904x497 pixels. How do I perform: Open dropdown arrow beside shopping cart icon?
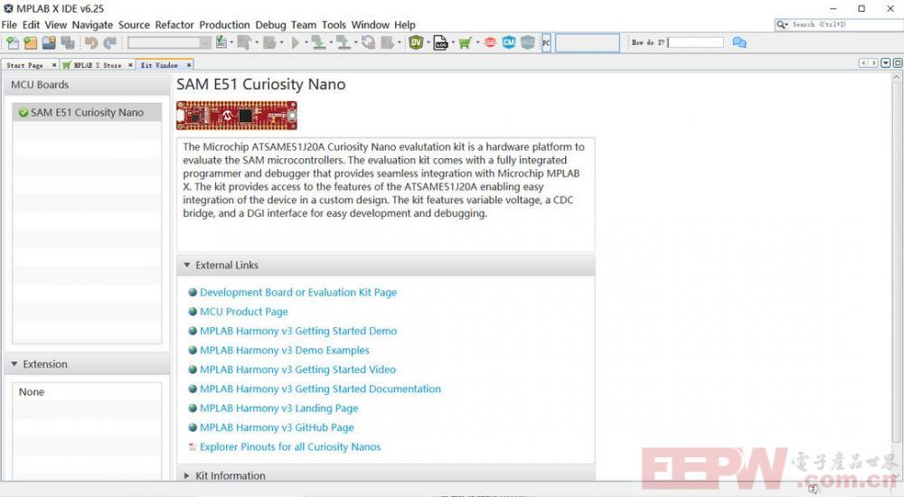(x=477, y=42)
